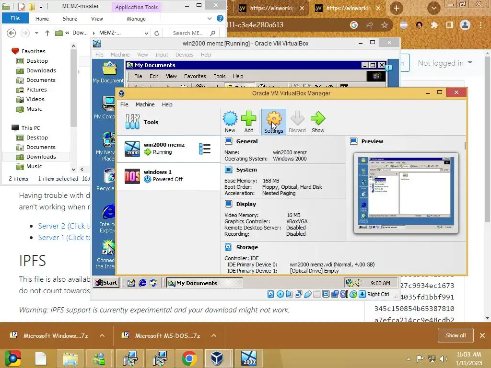Click the Windows 2000 Start button
491x368 pixels.
tap(106, 283)
